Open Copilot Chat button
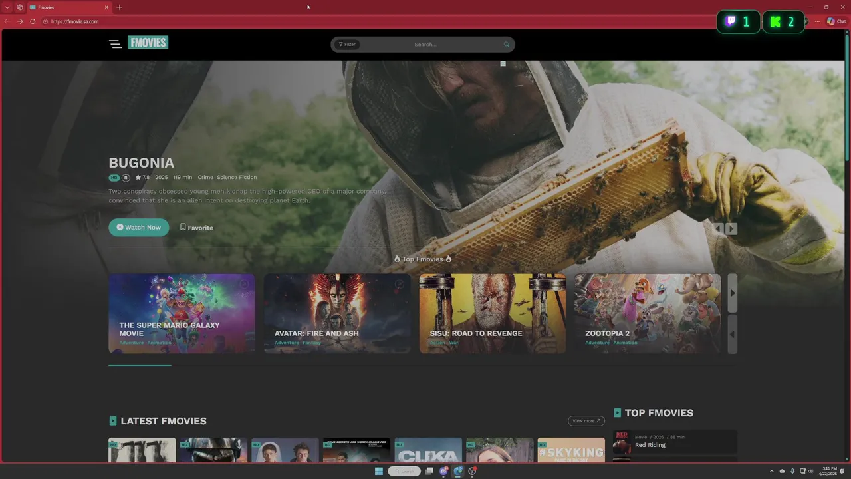The width and height of the screenshot is (851, 479). coord(836,21)
